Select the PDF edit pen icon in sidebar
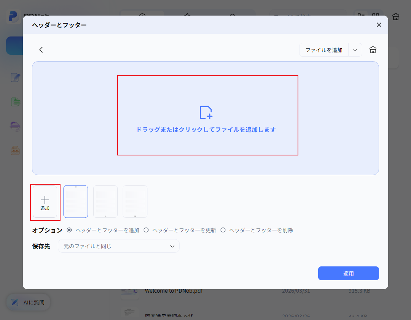Viewport: 411px width, 320px height. (x=15, y=78)
